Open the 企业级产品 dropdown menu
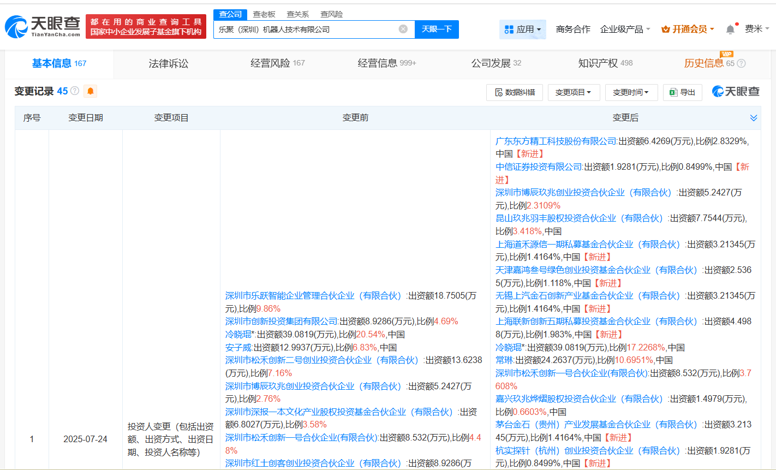Viewport: 776px width, 470px height. [625, 29]
